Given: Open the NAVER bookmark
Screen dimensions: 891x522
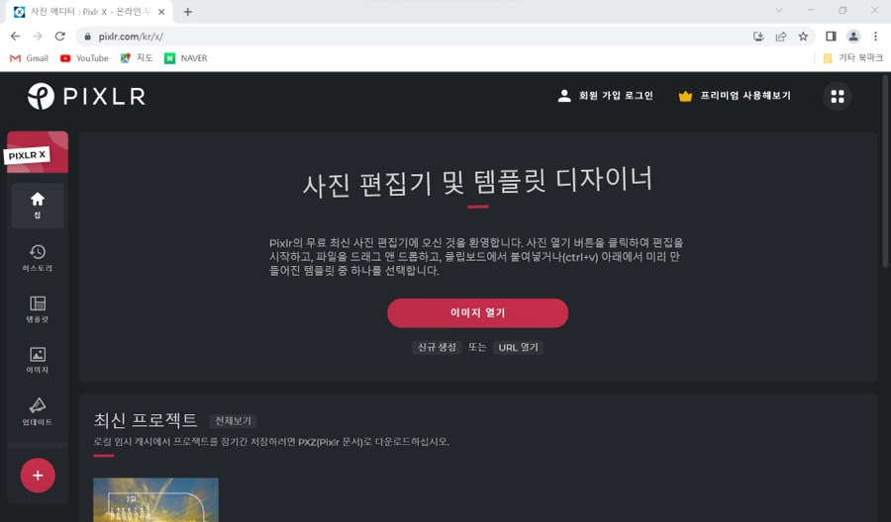Looking at the screenshot, I should click(186, 58).
